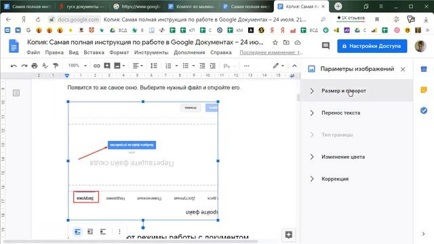This screenshot has width=434, height=244.
Task: Hide the menus with the up arrow
Action: pyautogui.click(x=294, y=66)
